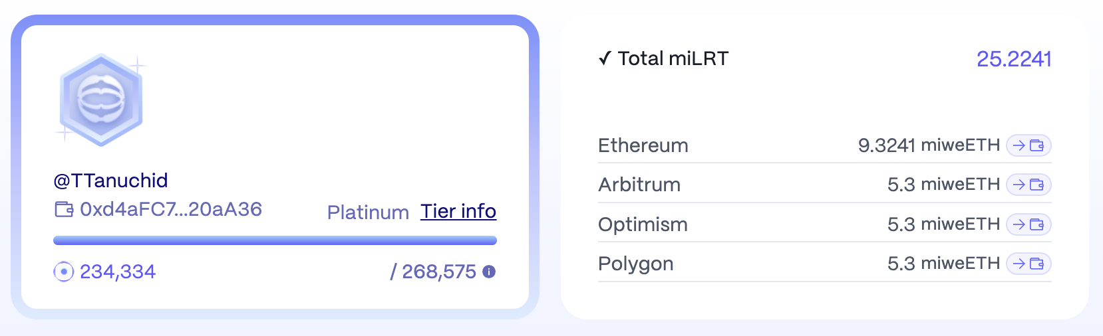This screenshot has width=1103, height=336.
Task: Copy wallet address 0xd4aFC7...20aA36
Action: pyautogui.click(x=171, y=209)
